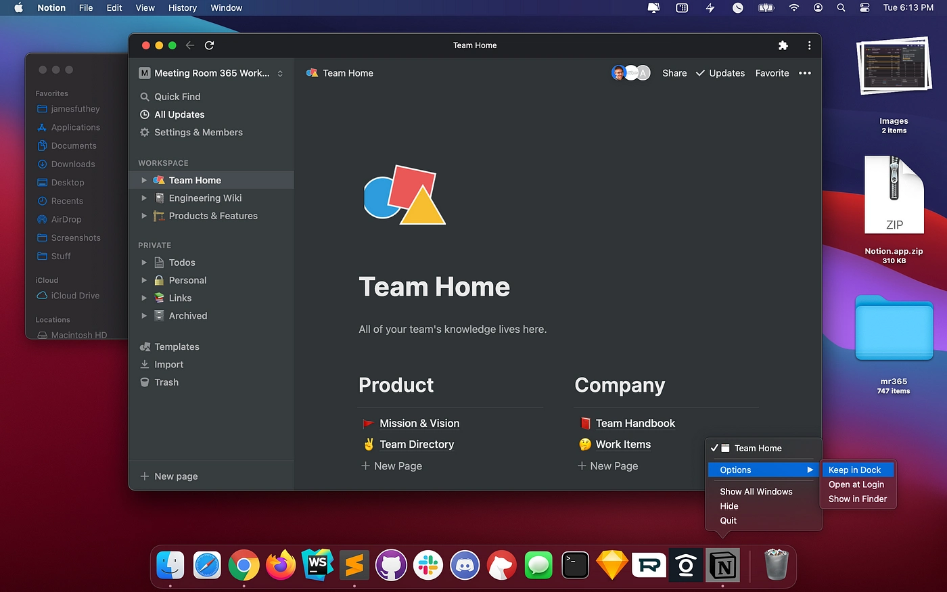Open Settings & Members
Viewport: 947px width, 592px height.
(x=198, y=133)
